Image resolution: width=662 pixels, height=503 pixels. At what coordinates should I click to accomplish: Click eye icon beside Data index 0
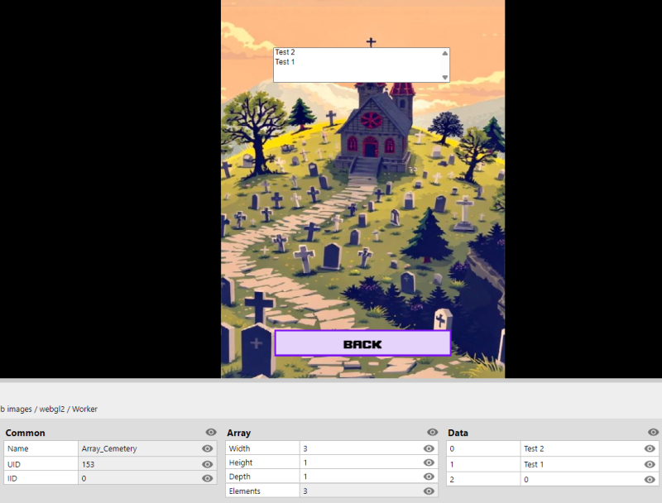tap(650, 448)
